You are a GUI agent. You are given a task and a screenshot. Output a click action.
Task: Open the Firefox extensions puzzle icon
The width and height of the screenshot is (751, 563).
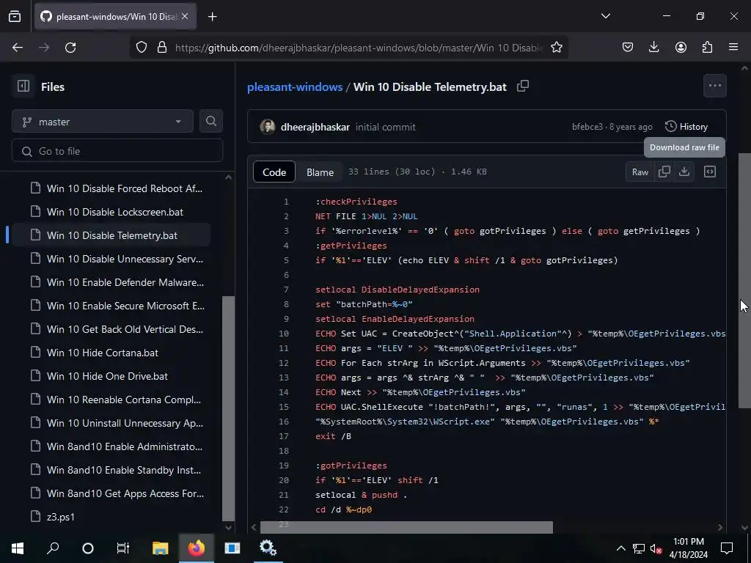pos(707,48)
